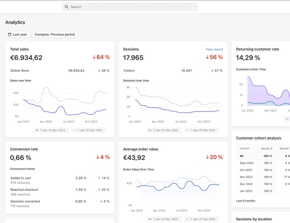Viewport: 290px width, 223px height.
Task: Click into the Search input field
Action: click(132, 7)
